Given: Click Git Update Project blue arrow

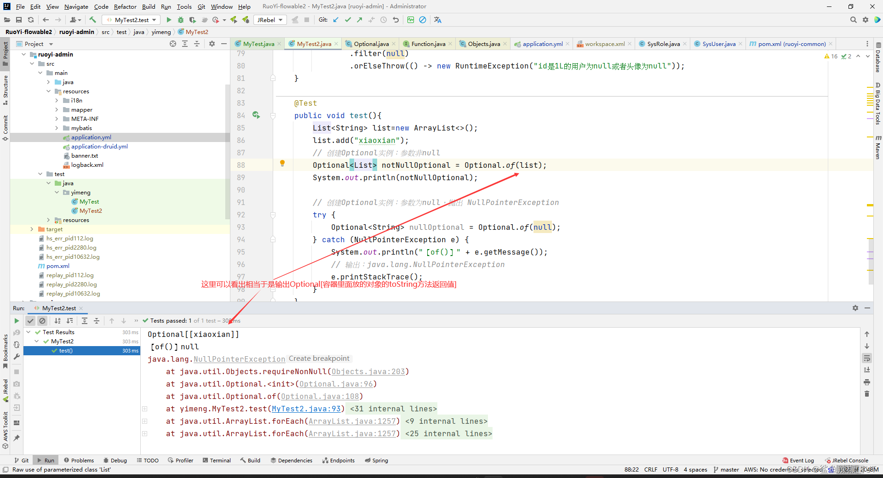Looking at the screenshot, I should point(336,20).
